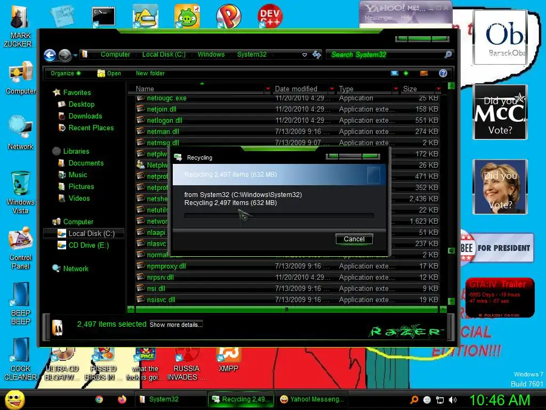Screen dimensions: 546x410
Task: Open the green pig game desktop shortcut
Action: pyautogui.click(x=187, y=16)
